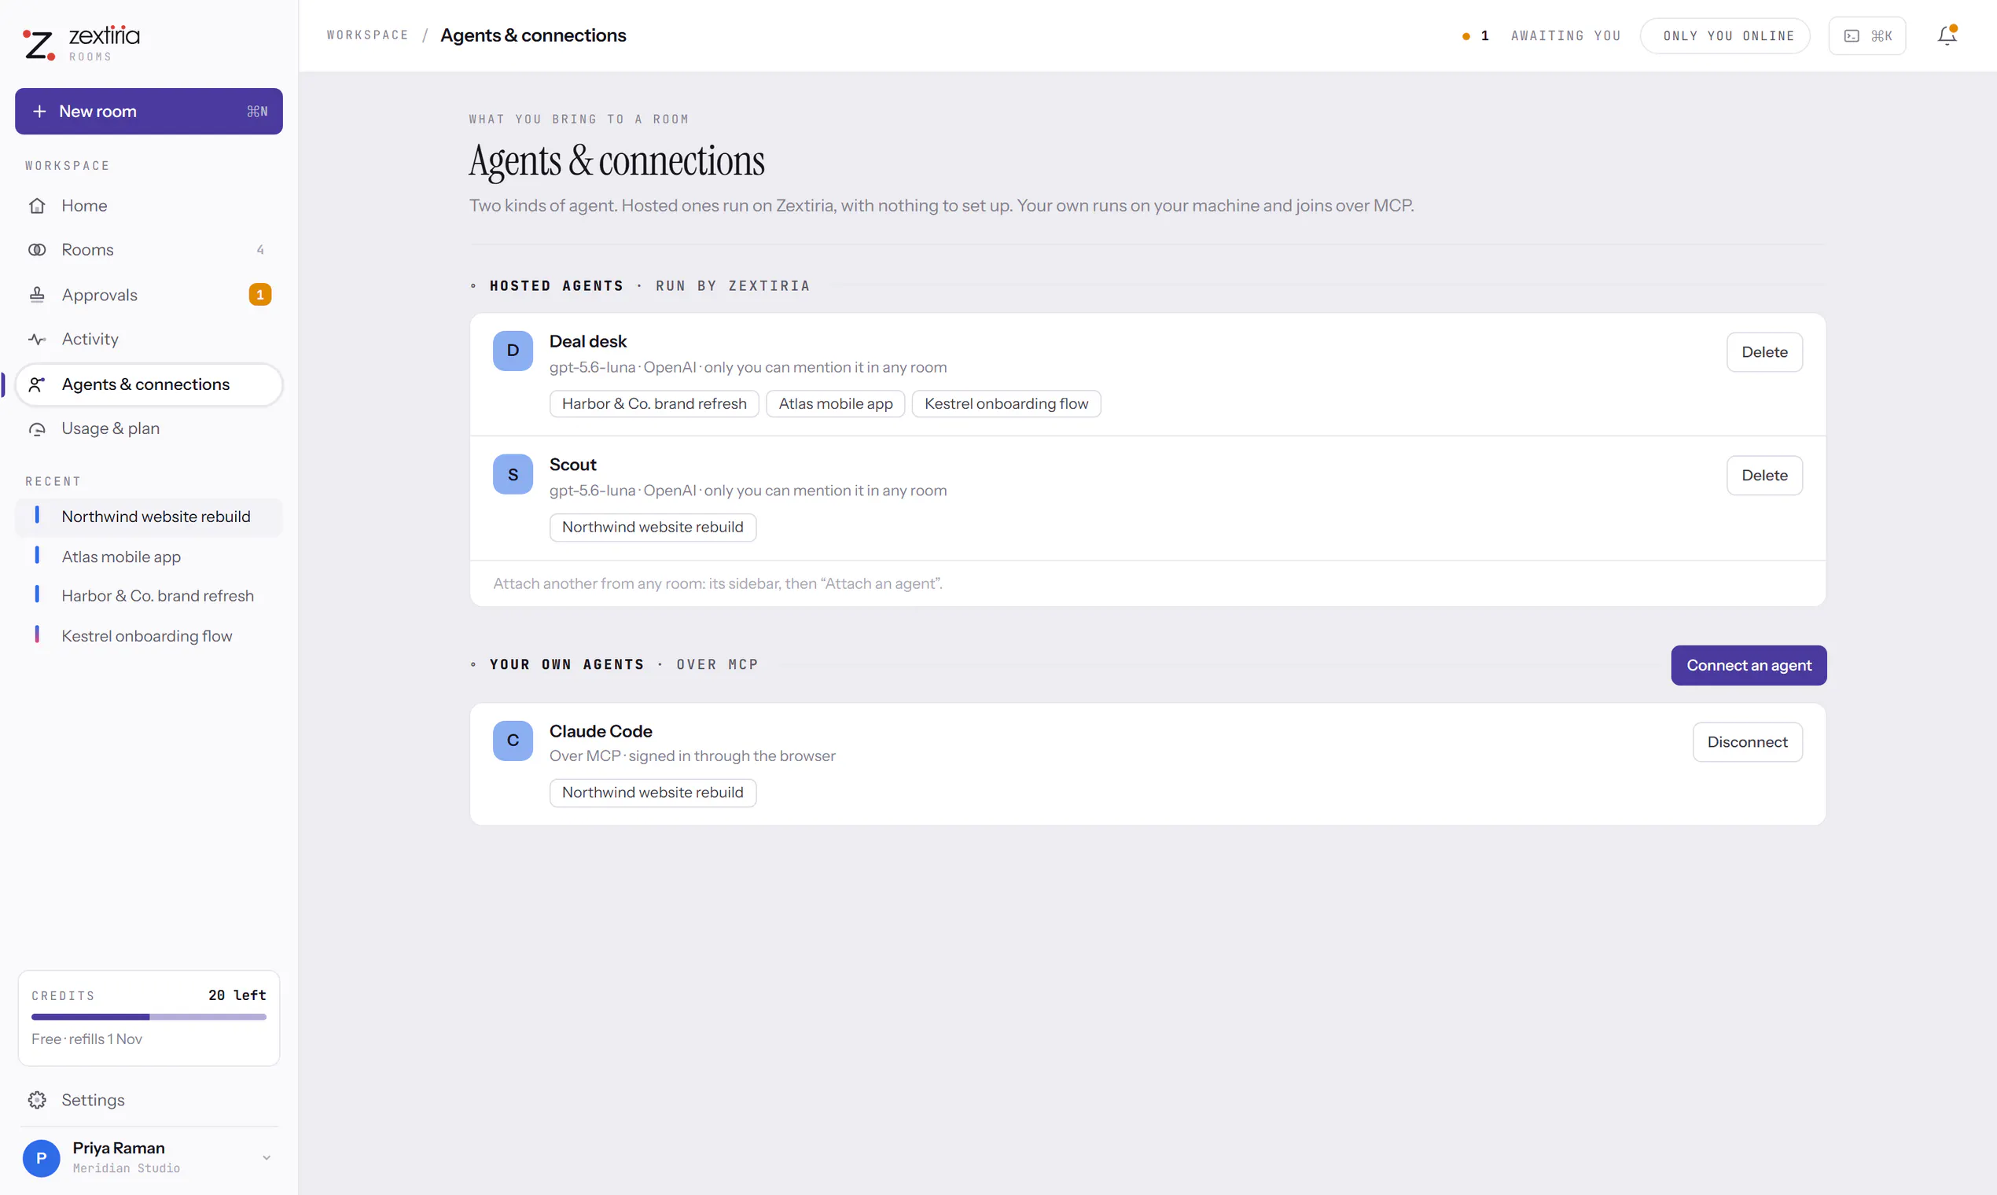Click the Activity pulse icon
The image size is (1997, 1195).
click(x=37, y=339)
